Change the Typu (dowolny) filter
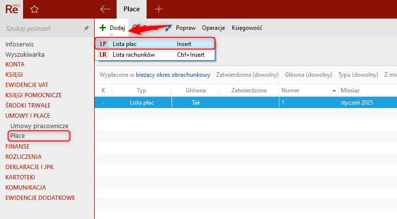This screenshot has height=219, width=397. coord(358,75)
